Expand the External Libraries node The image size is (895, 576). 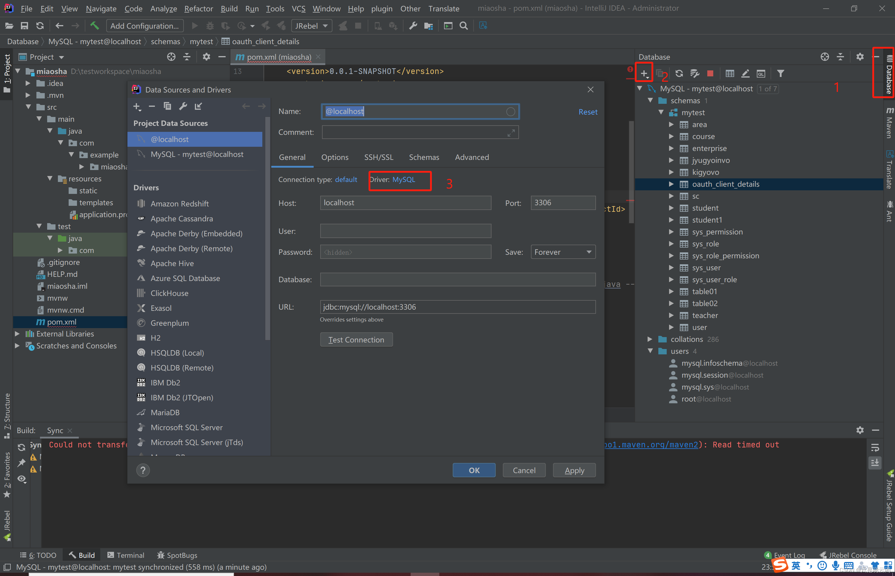click(17, 333)
